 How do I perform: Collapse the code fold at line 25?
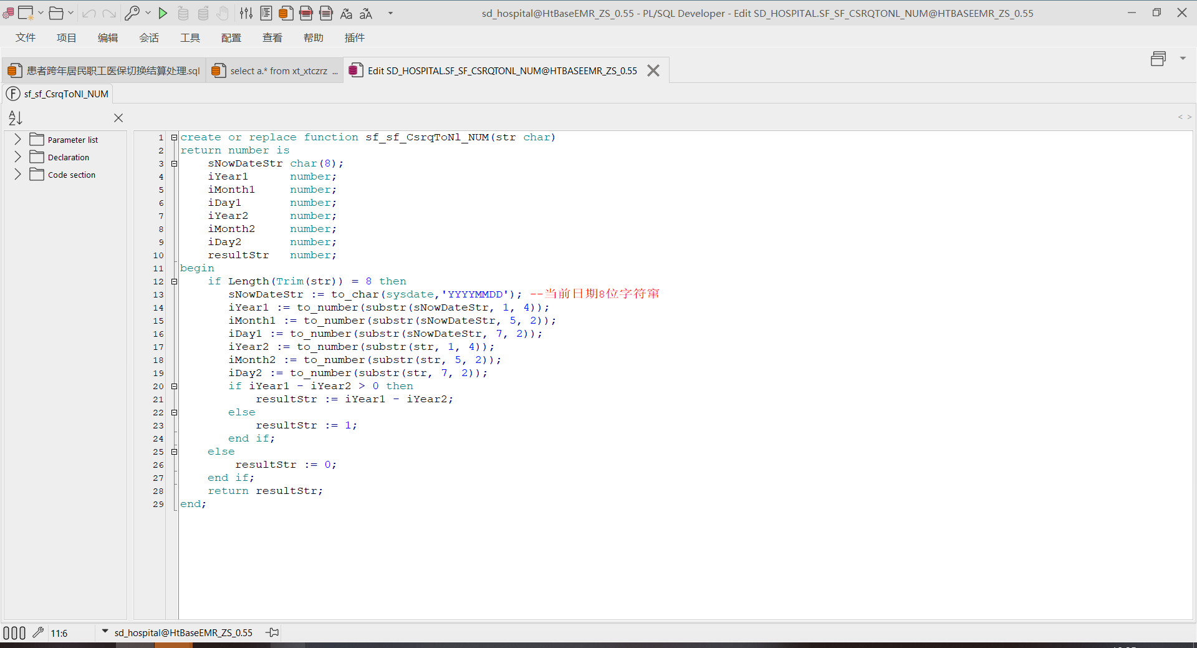[175, 452]
